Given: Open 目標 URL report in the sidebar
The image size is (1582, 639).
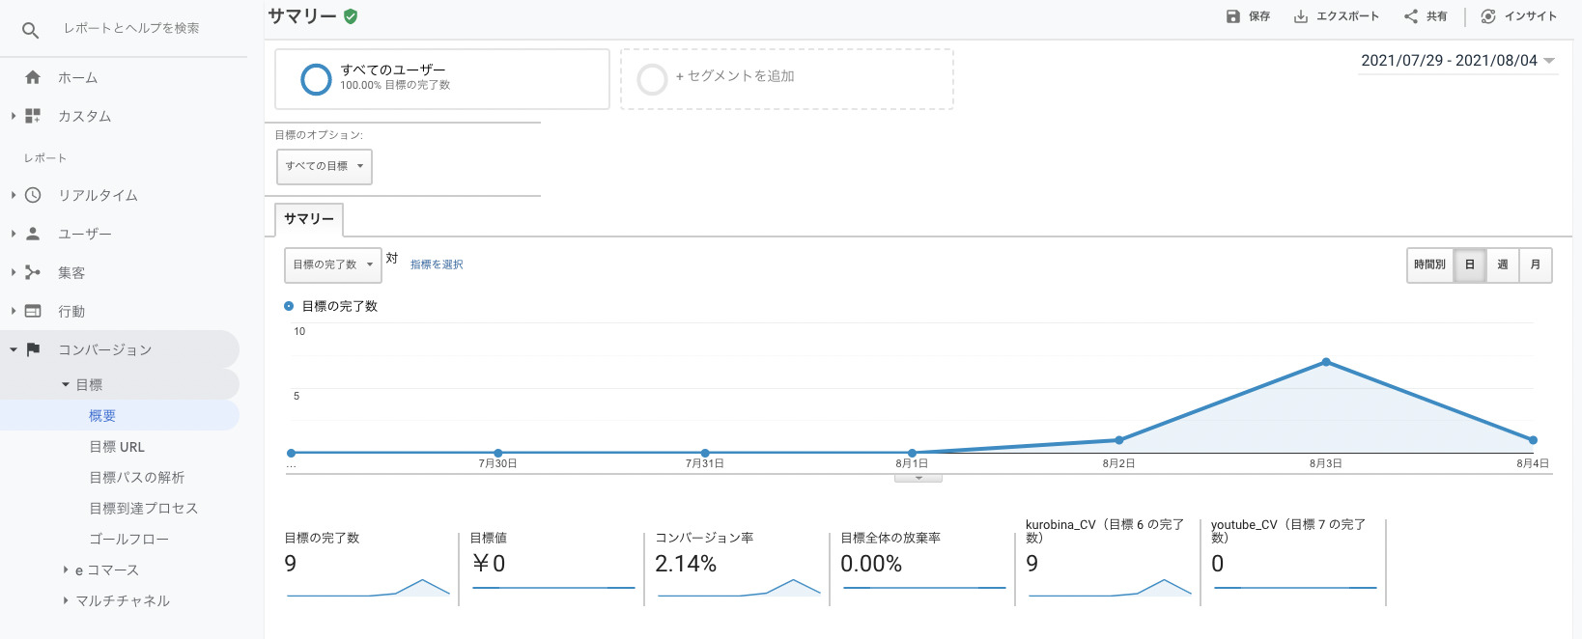Looking at the screenshot, I should (x=117, y=447).
